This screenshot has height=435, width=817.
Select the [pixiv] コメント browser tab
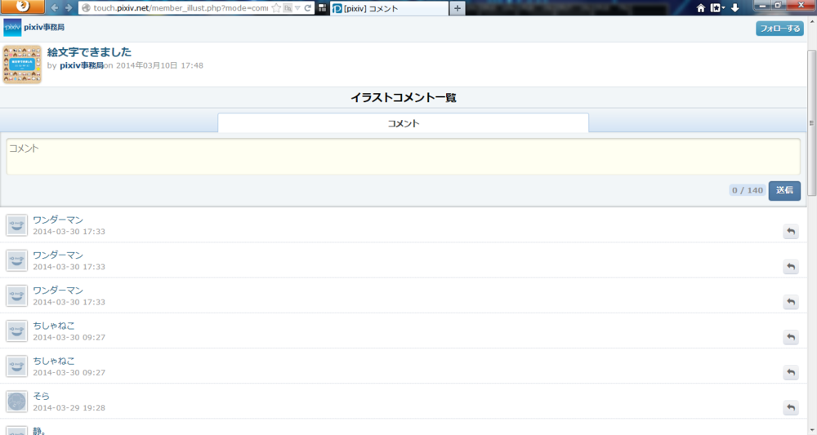tap(389, 8)
